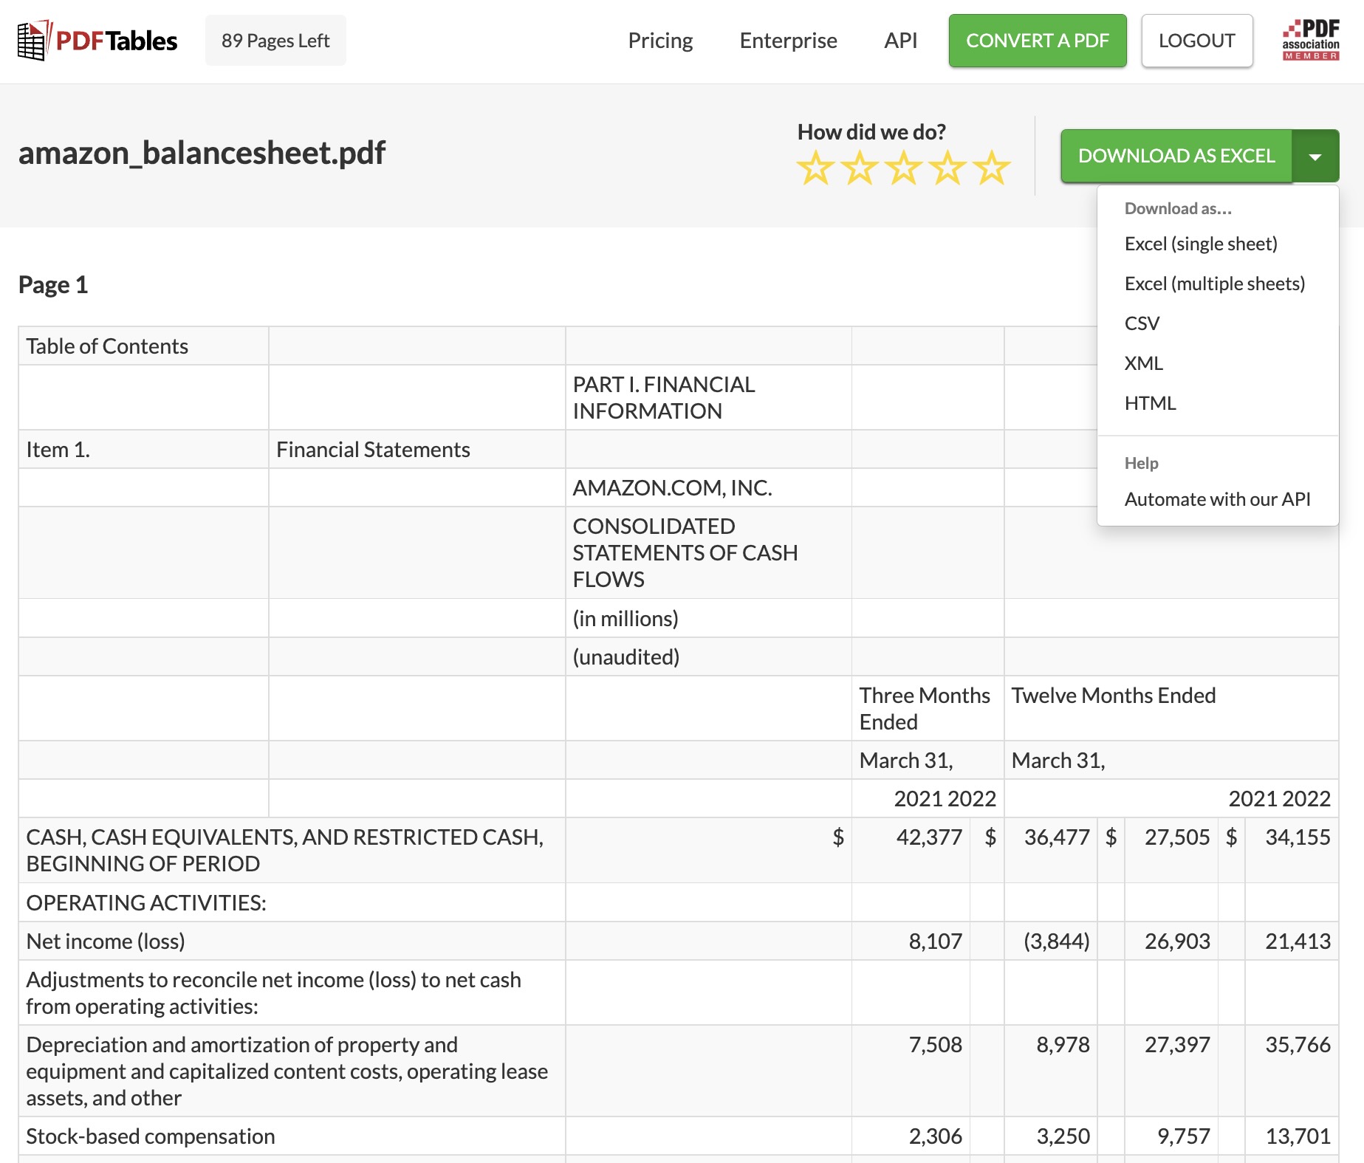
Task: Choose XML as the download format
Action: (x=1143, y=363)
